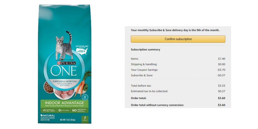Click the Shipping & handling row
Screen dimensions: 258x129
(178, 64)
